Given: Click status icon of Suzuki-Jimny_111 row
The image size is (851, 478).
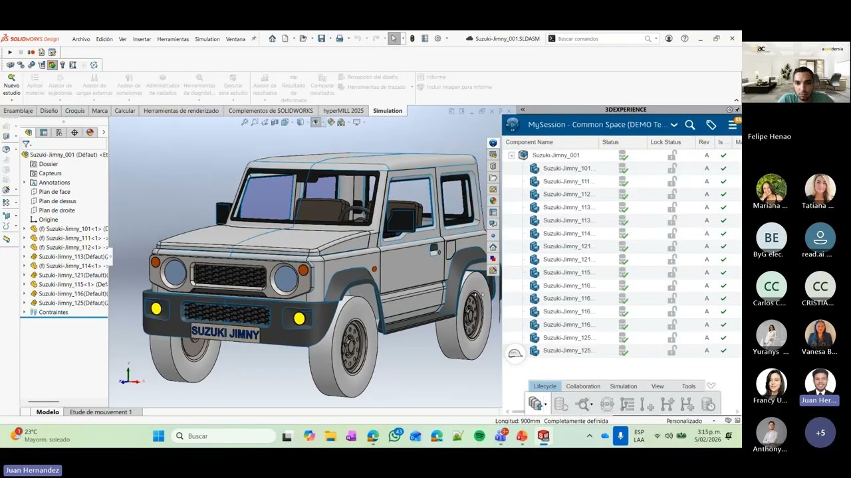Looking at the screenshot, I should coord(623,181).
